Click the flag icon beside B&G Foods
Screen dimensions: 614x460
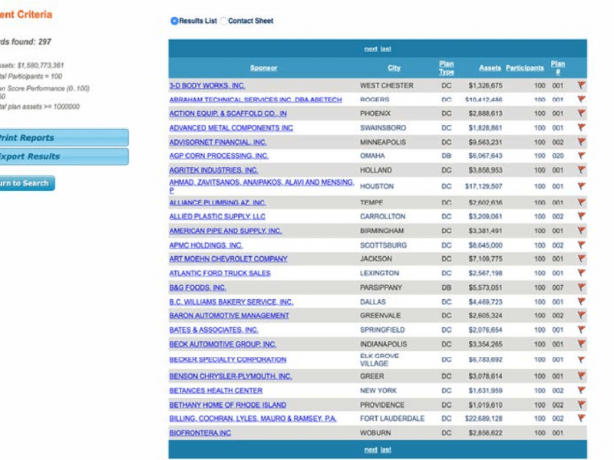581,287
